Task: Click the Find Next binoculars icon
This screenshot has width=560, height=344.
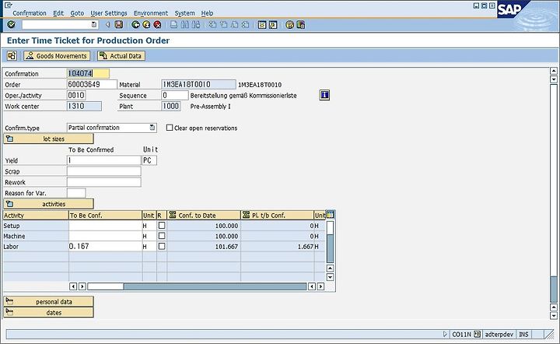Action: coord(196,25)
